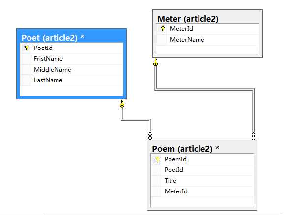Select the PoetId column in Poem table

pos(202,170)
